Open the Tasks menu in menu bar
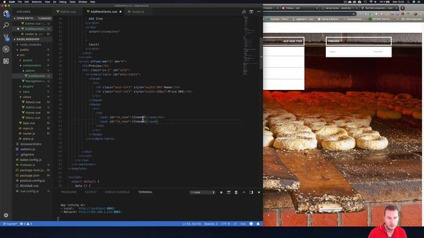 tap(72, 1)
